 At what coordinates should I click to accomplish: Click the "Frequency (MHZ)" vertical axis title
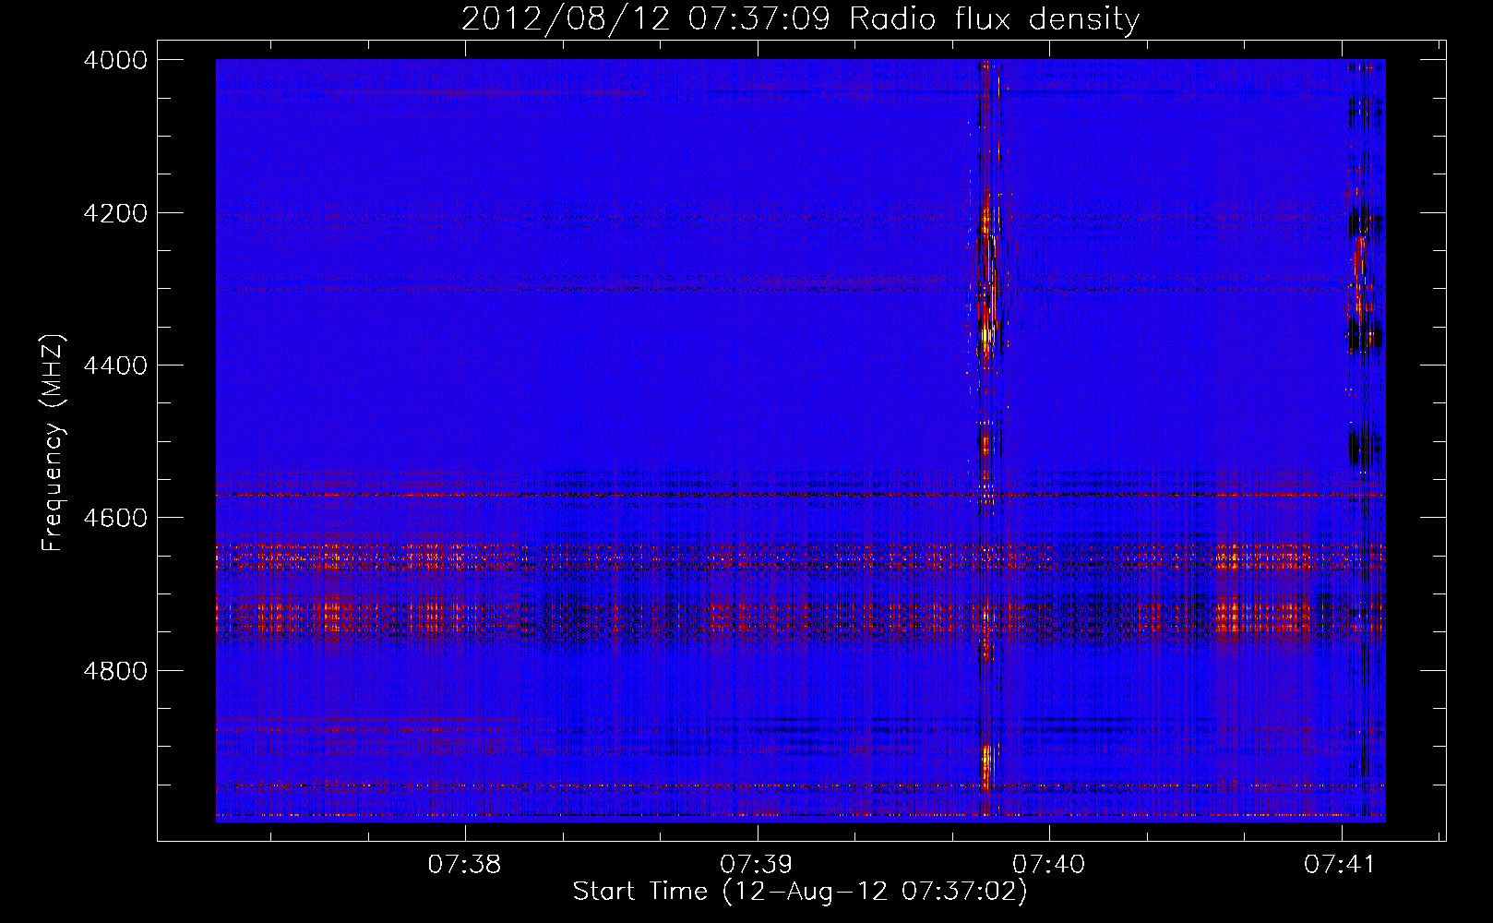54,443
